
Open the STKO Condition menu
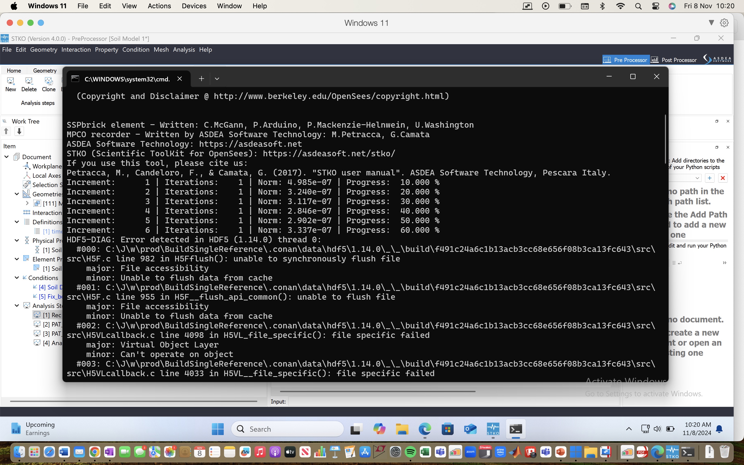[136, 50]
